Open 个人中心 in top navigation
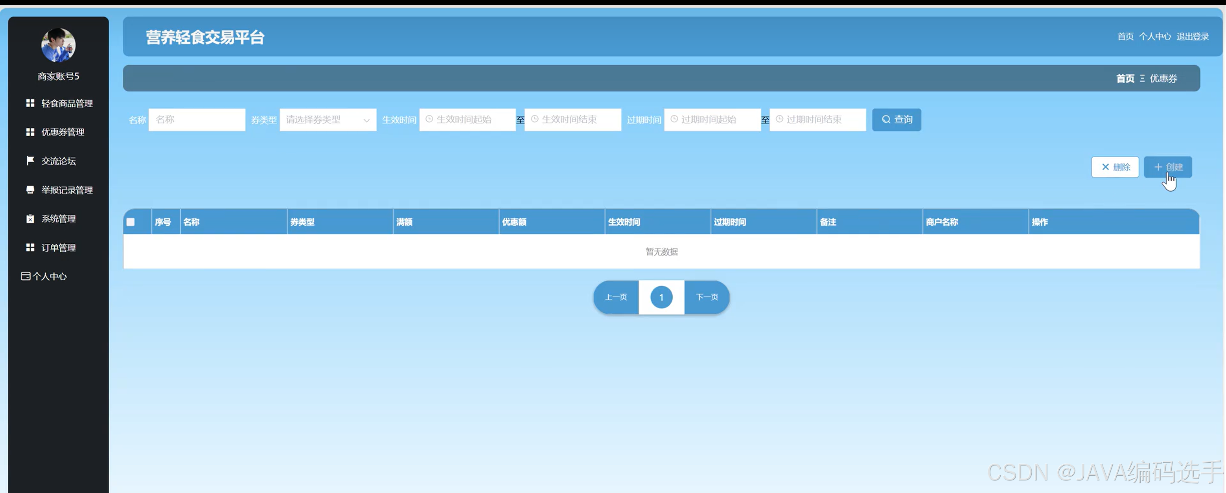Viewport: 1226px width, 493px height. (1154, 37)
